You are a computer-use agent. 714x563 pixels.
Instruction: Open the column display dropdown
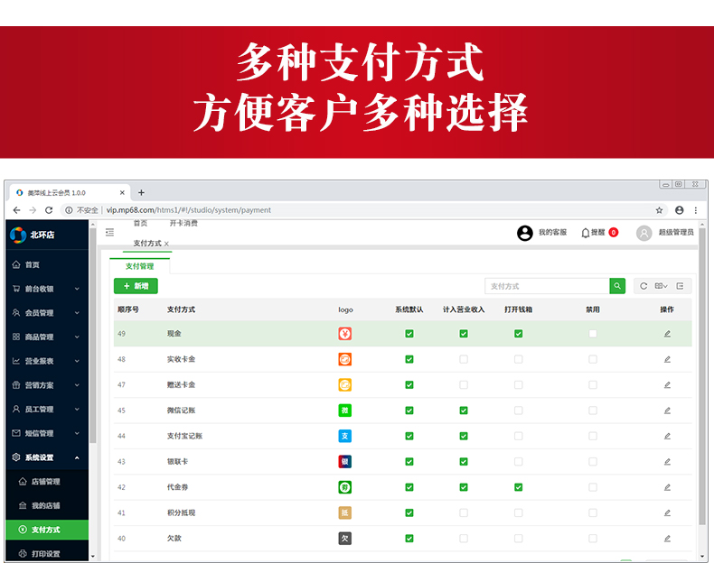pyautogui.click(x=662, y=286)
